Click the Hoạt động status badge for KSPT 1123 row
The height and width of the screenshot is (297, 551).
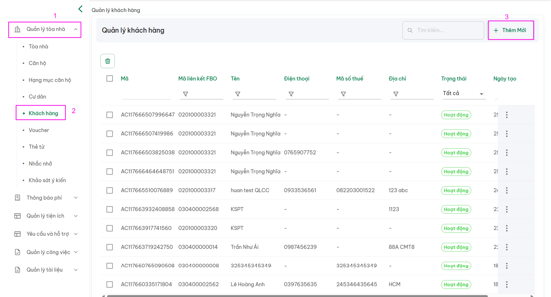coord(456,209)
